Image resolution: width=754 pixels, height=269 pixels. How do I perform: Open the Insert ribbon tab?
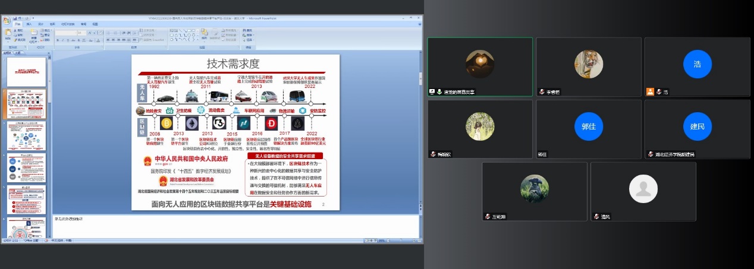[x=30, y=24]
